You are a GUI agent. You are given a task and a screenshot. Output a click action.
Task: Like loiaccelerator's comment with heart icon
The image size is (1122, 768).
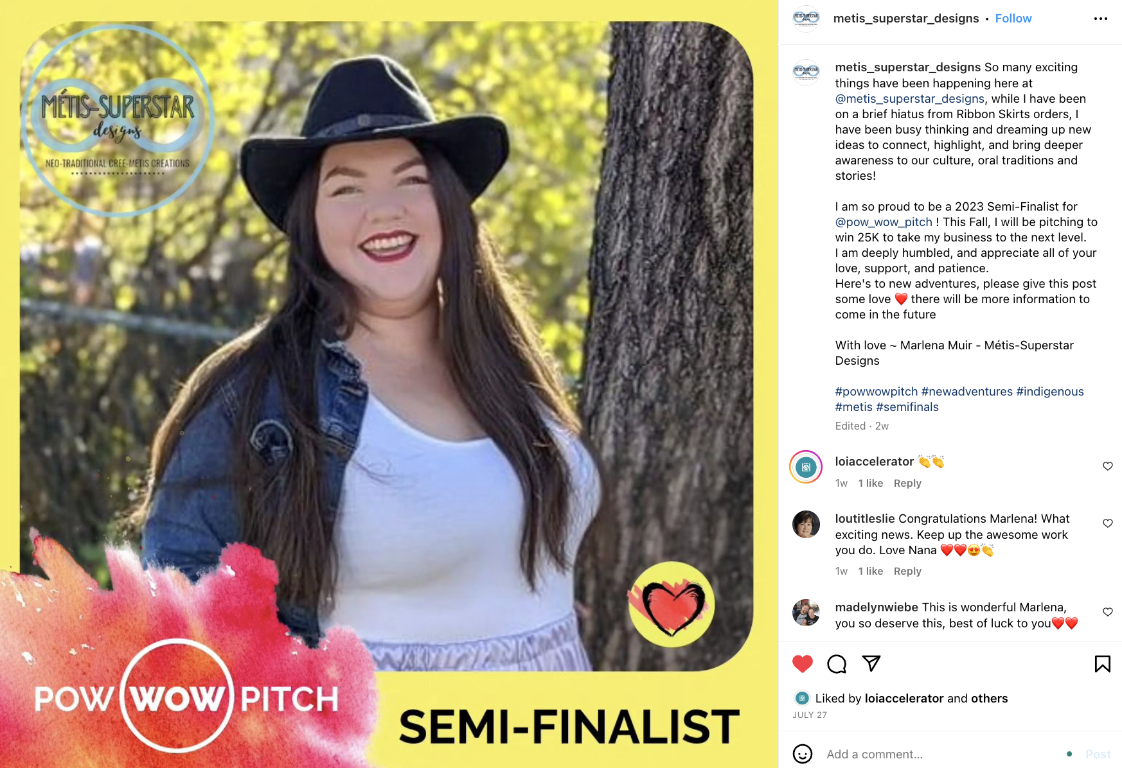(1108, 466)
